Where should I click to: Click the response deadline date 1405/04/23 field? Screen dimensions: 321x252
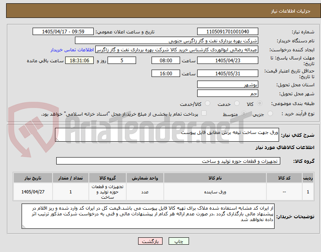[227, 60]
